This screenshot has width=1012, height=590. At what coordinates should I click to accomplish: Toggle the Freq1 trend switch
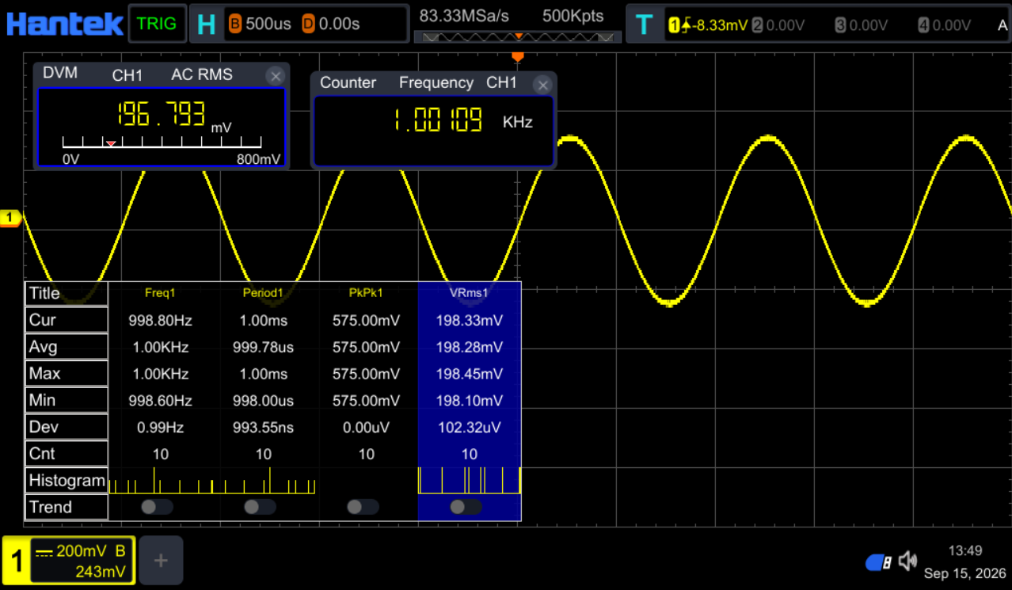coord(157,507)
